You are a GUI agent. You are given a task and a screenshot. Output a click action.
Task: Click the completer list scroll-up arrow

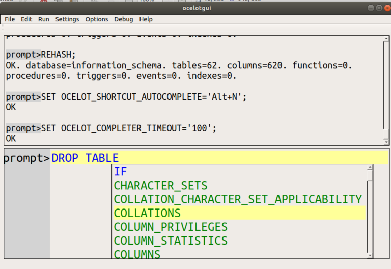click(370, 167)
